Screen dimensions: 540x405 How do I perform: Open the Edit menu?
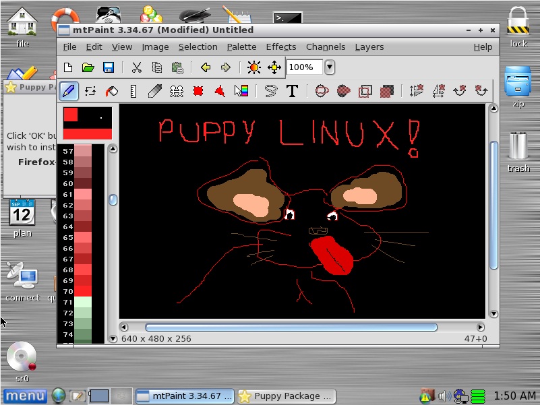click(94, 47)
